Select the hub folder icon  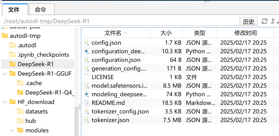[x=20, y=121]
